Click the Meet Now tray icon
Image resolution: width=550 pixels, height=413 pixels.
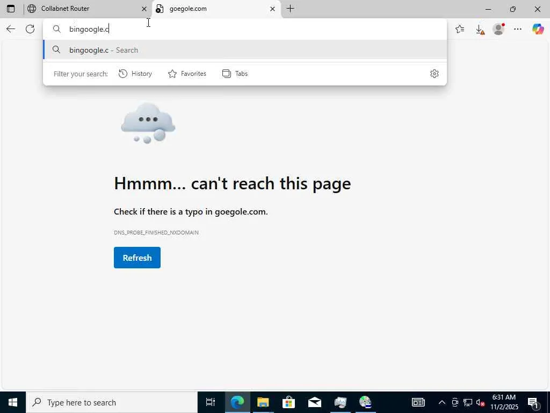click(x=455, y=402)
